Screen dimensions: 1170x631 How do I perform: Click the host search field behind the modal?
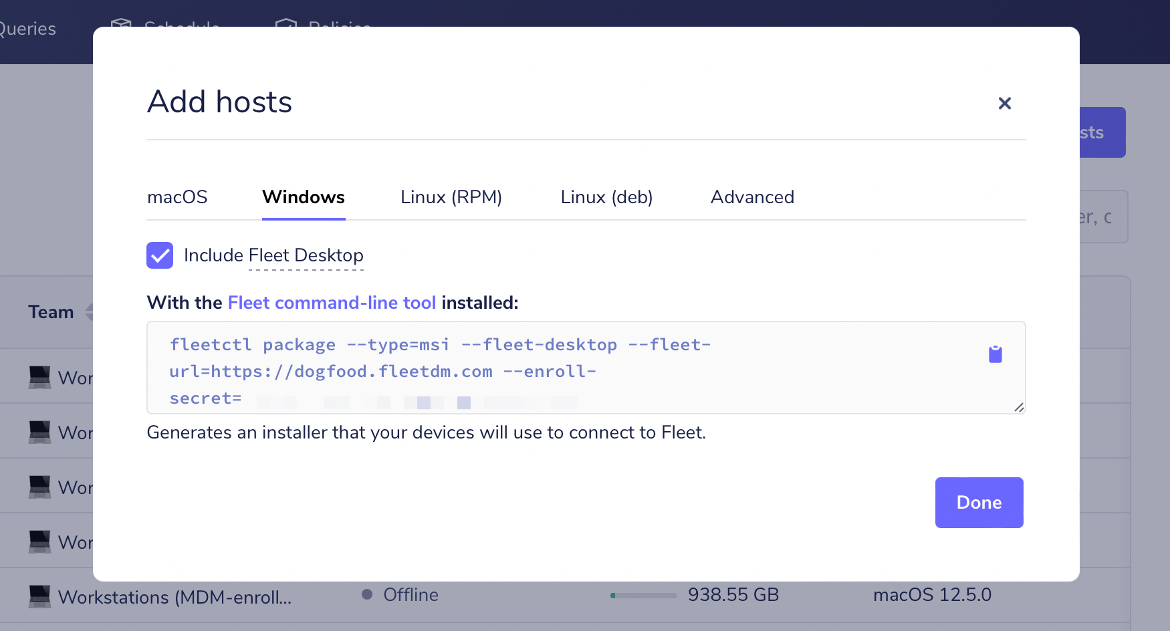point(1104,217)
